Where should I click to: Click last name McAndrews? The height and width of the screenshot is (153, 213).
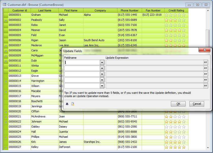point(38,116)
